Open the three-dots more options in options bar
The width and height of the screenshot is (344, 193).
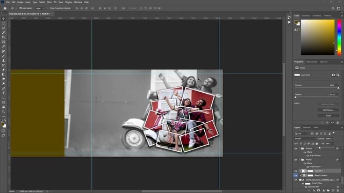coord(123,8)
